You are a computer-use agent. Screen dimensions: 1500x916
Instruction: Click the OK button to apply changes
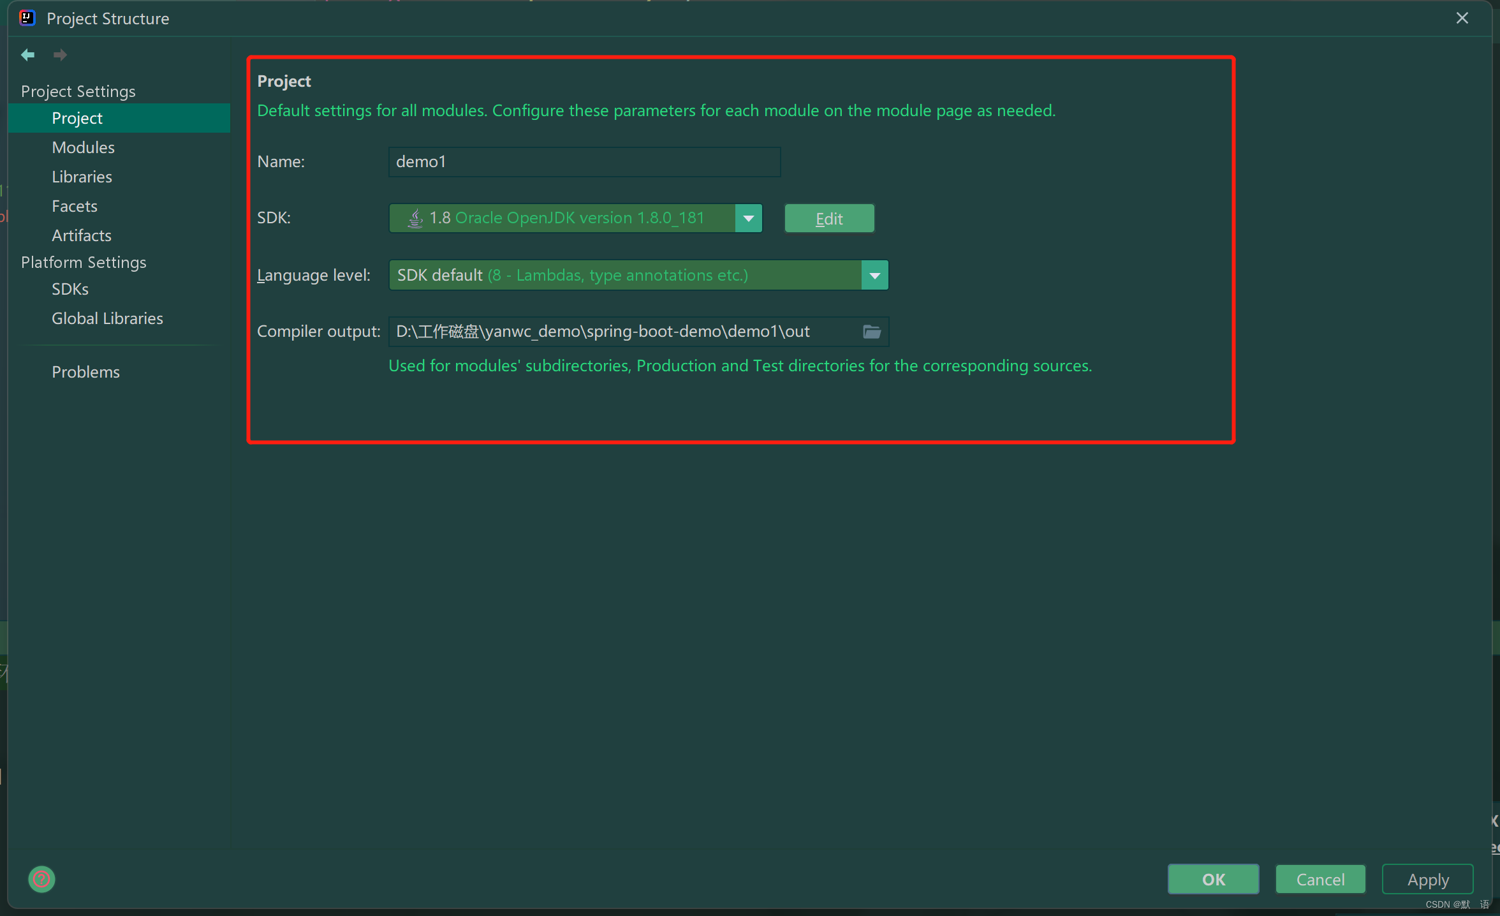coord(1212,878)
